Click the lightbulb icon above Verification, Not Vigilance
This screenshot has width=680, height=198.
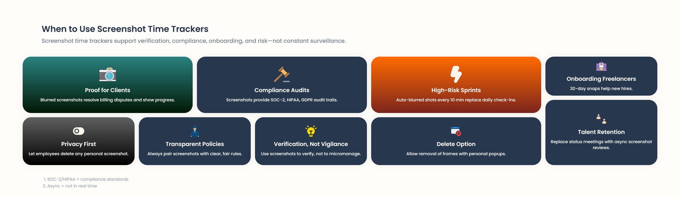click(311, 131)
